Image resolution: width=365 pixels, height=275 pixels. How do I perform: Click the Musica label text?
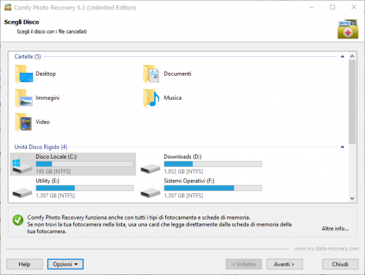[172, 98]
